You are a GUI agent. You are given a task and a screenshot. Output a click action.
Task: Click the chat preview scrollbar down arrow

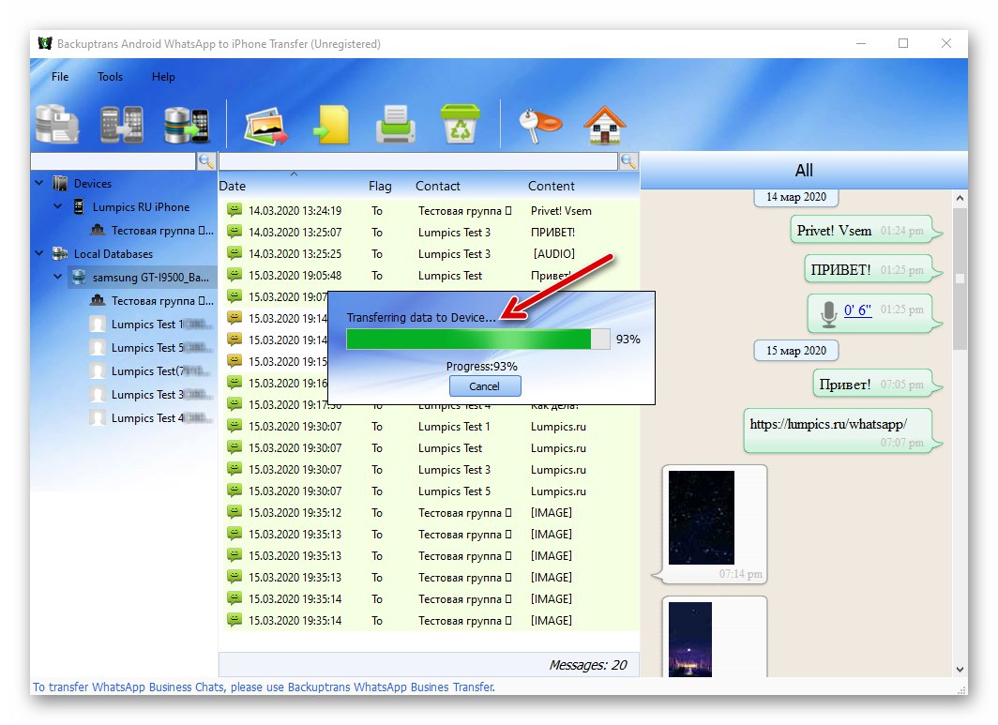(960, 669)
